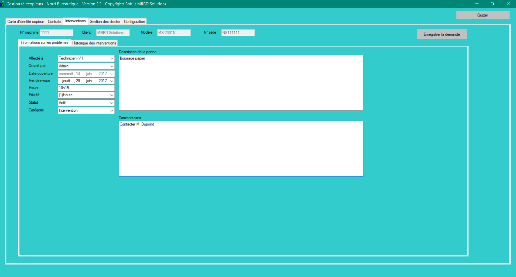This screenshot has height=277, width=516.
Task: Switch to Carte d'identité copieur tab
Action: point(26,22)
